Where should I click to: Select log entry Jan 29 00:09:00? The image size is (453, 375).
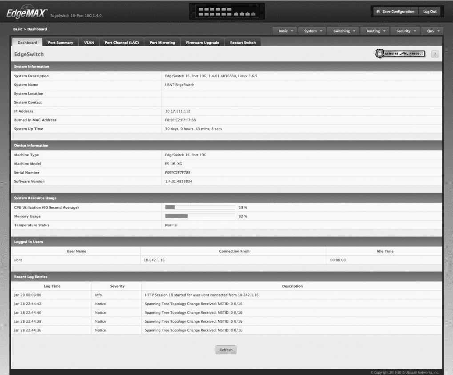[x=227, y=295]
